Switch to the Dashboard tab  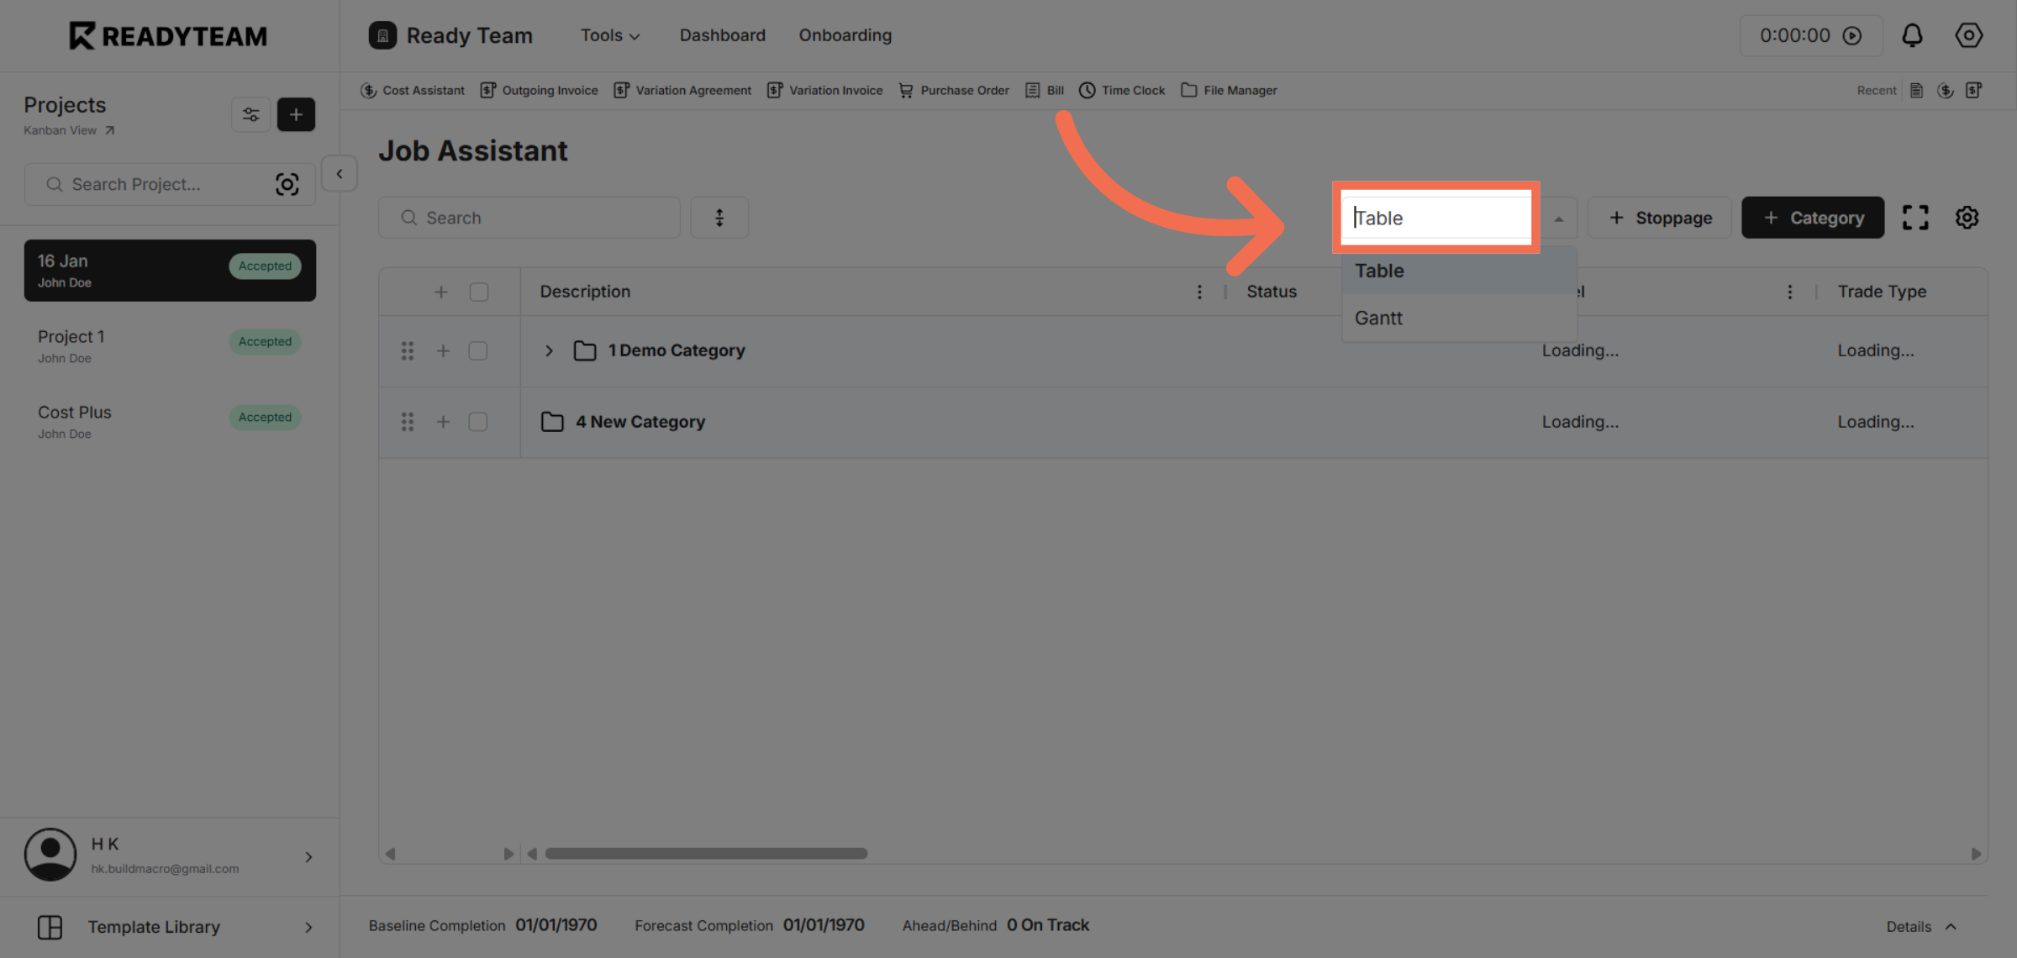[x=722, y=35]
